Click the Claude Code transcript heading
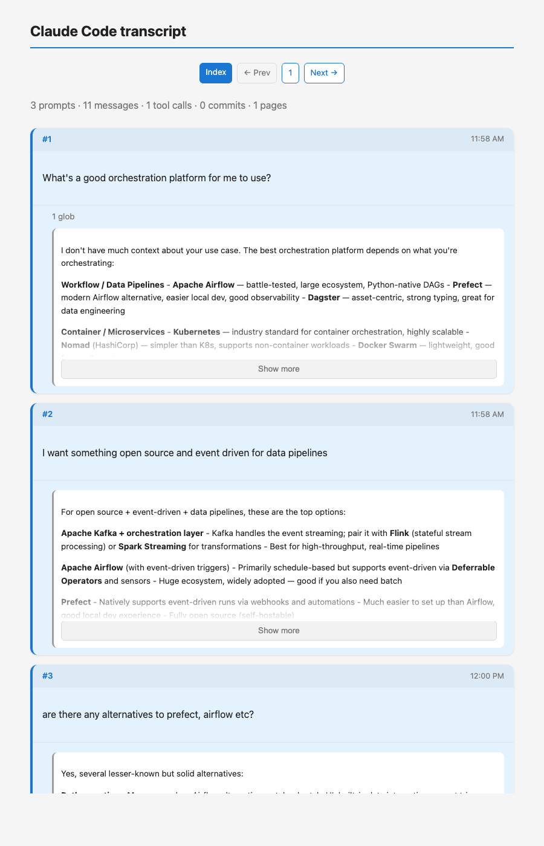The height and width of the screenshot is (846, 544). pyautogui.click(x=108, y=31)
